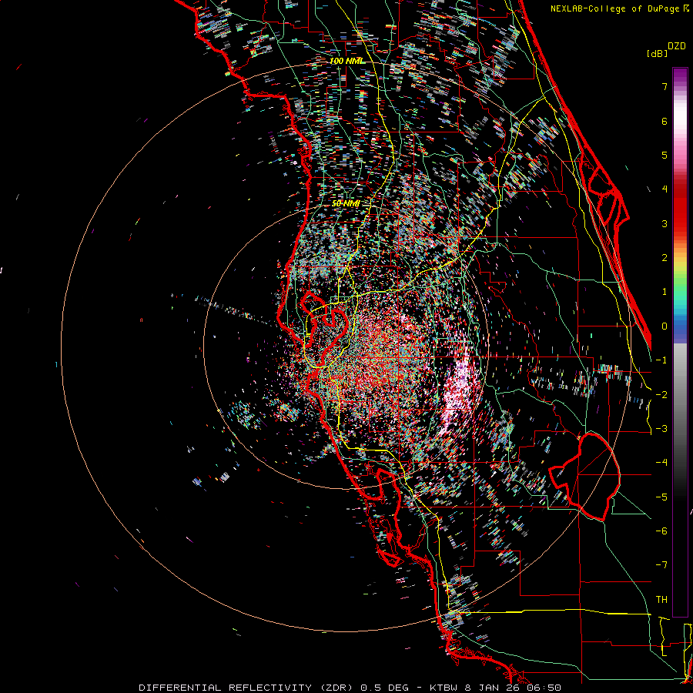
Task: Click the NEXLAB-College of DuPage label
Action: pos(614,8)
